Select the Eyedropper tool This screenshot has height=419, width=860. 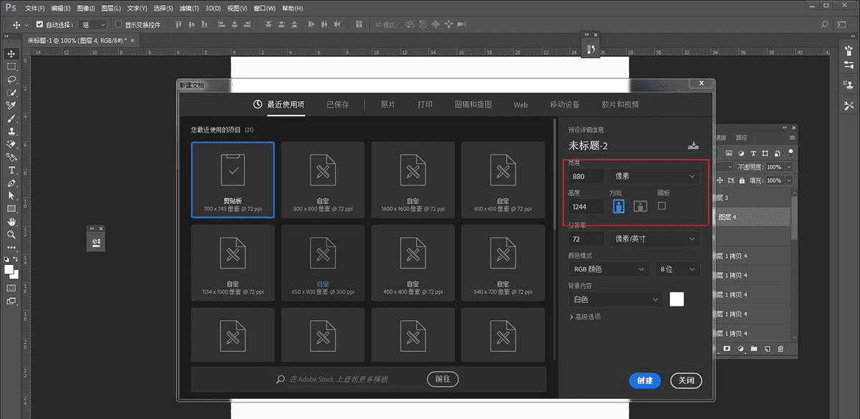(11, 105)
